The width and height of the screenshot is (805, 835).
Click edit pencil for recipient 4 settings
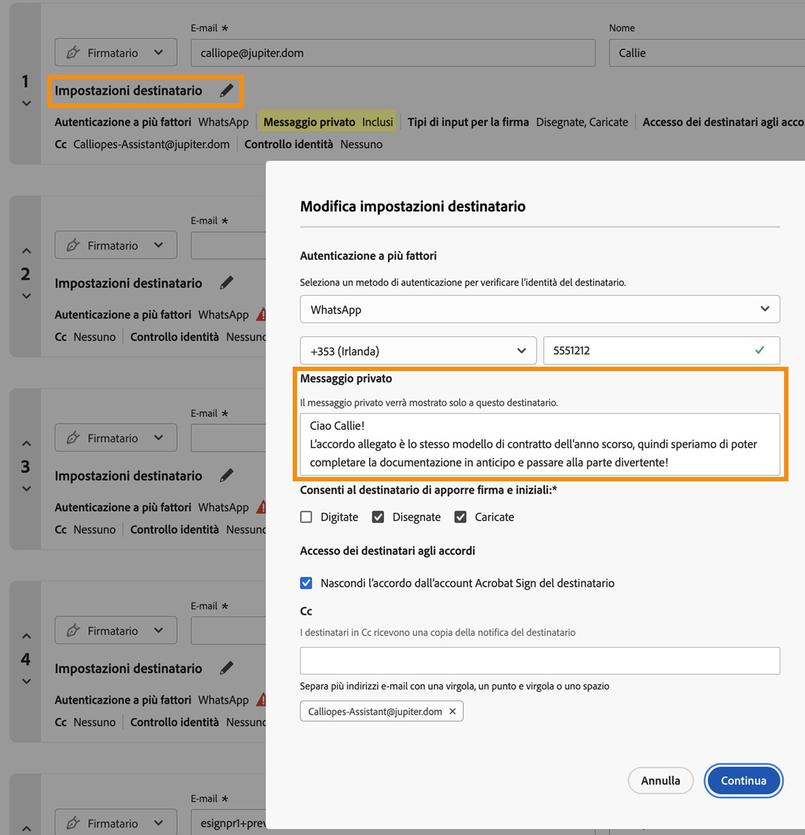[x=227, y=668]
